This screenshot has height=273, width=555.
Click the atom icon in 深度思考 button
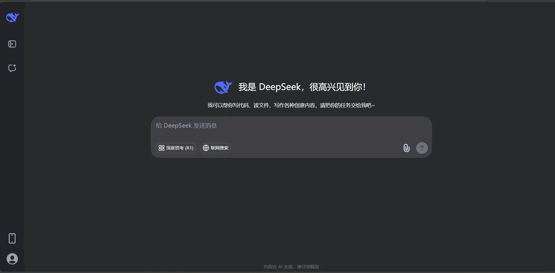[162, 148]
